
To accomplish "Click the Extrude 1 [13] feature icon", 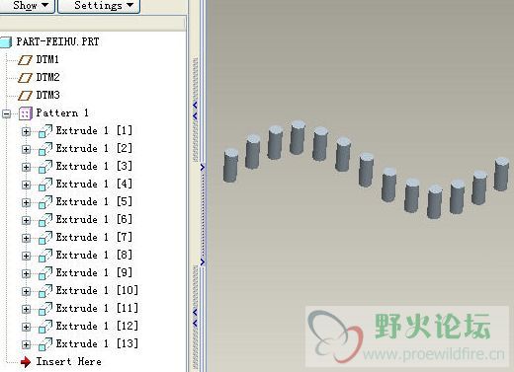I will (x=45, y=344).
